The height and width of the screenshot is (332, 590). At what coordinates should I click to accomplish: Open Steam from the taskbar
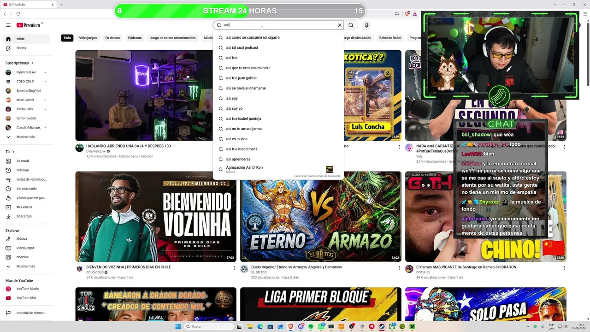pos(382,326)
